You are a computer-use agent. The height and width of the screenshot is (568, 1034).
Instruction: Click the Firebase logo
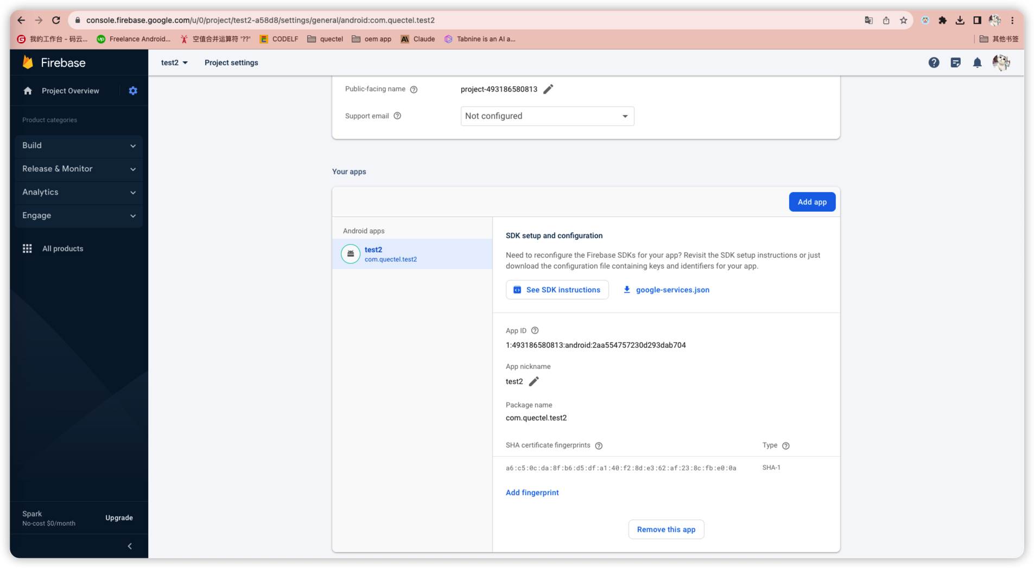click(54, 62)
